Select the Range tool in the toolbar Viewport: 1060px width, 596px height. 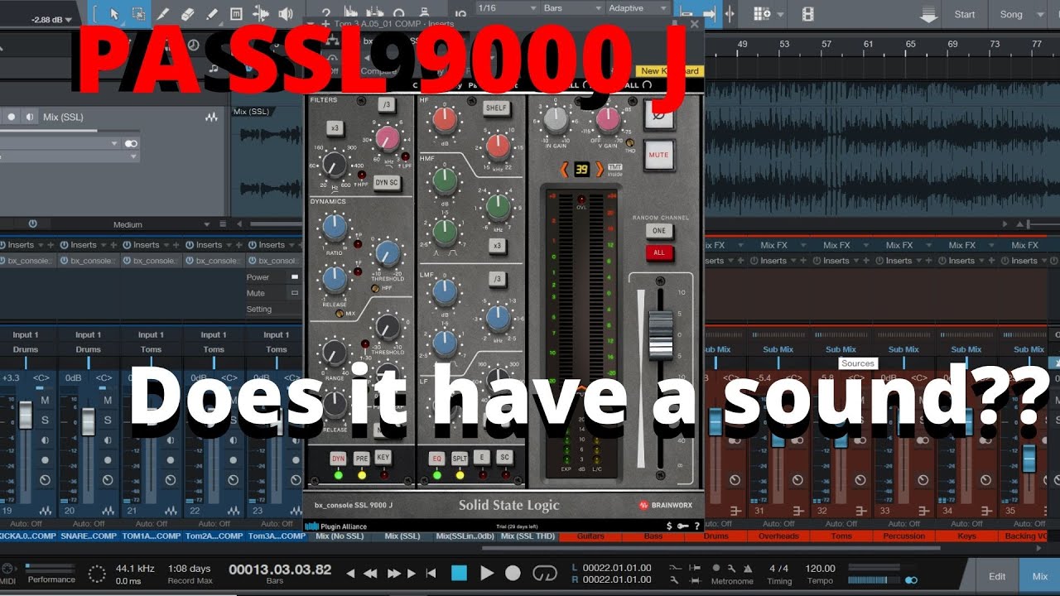(138, 14)
